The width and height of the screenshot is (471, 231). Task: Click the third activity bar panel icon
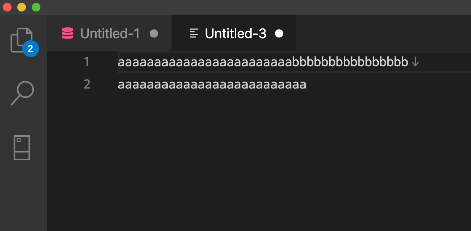tap(22, 147)
